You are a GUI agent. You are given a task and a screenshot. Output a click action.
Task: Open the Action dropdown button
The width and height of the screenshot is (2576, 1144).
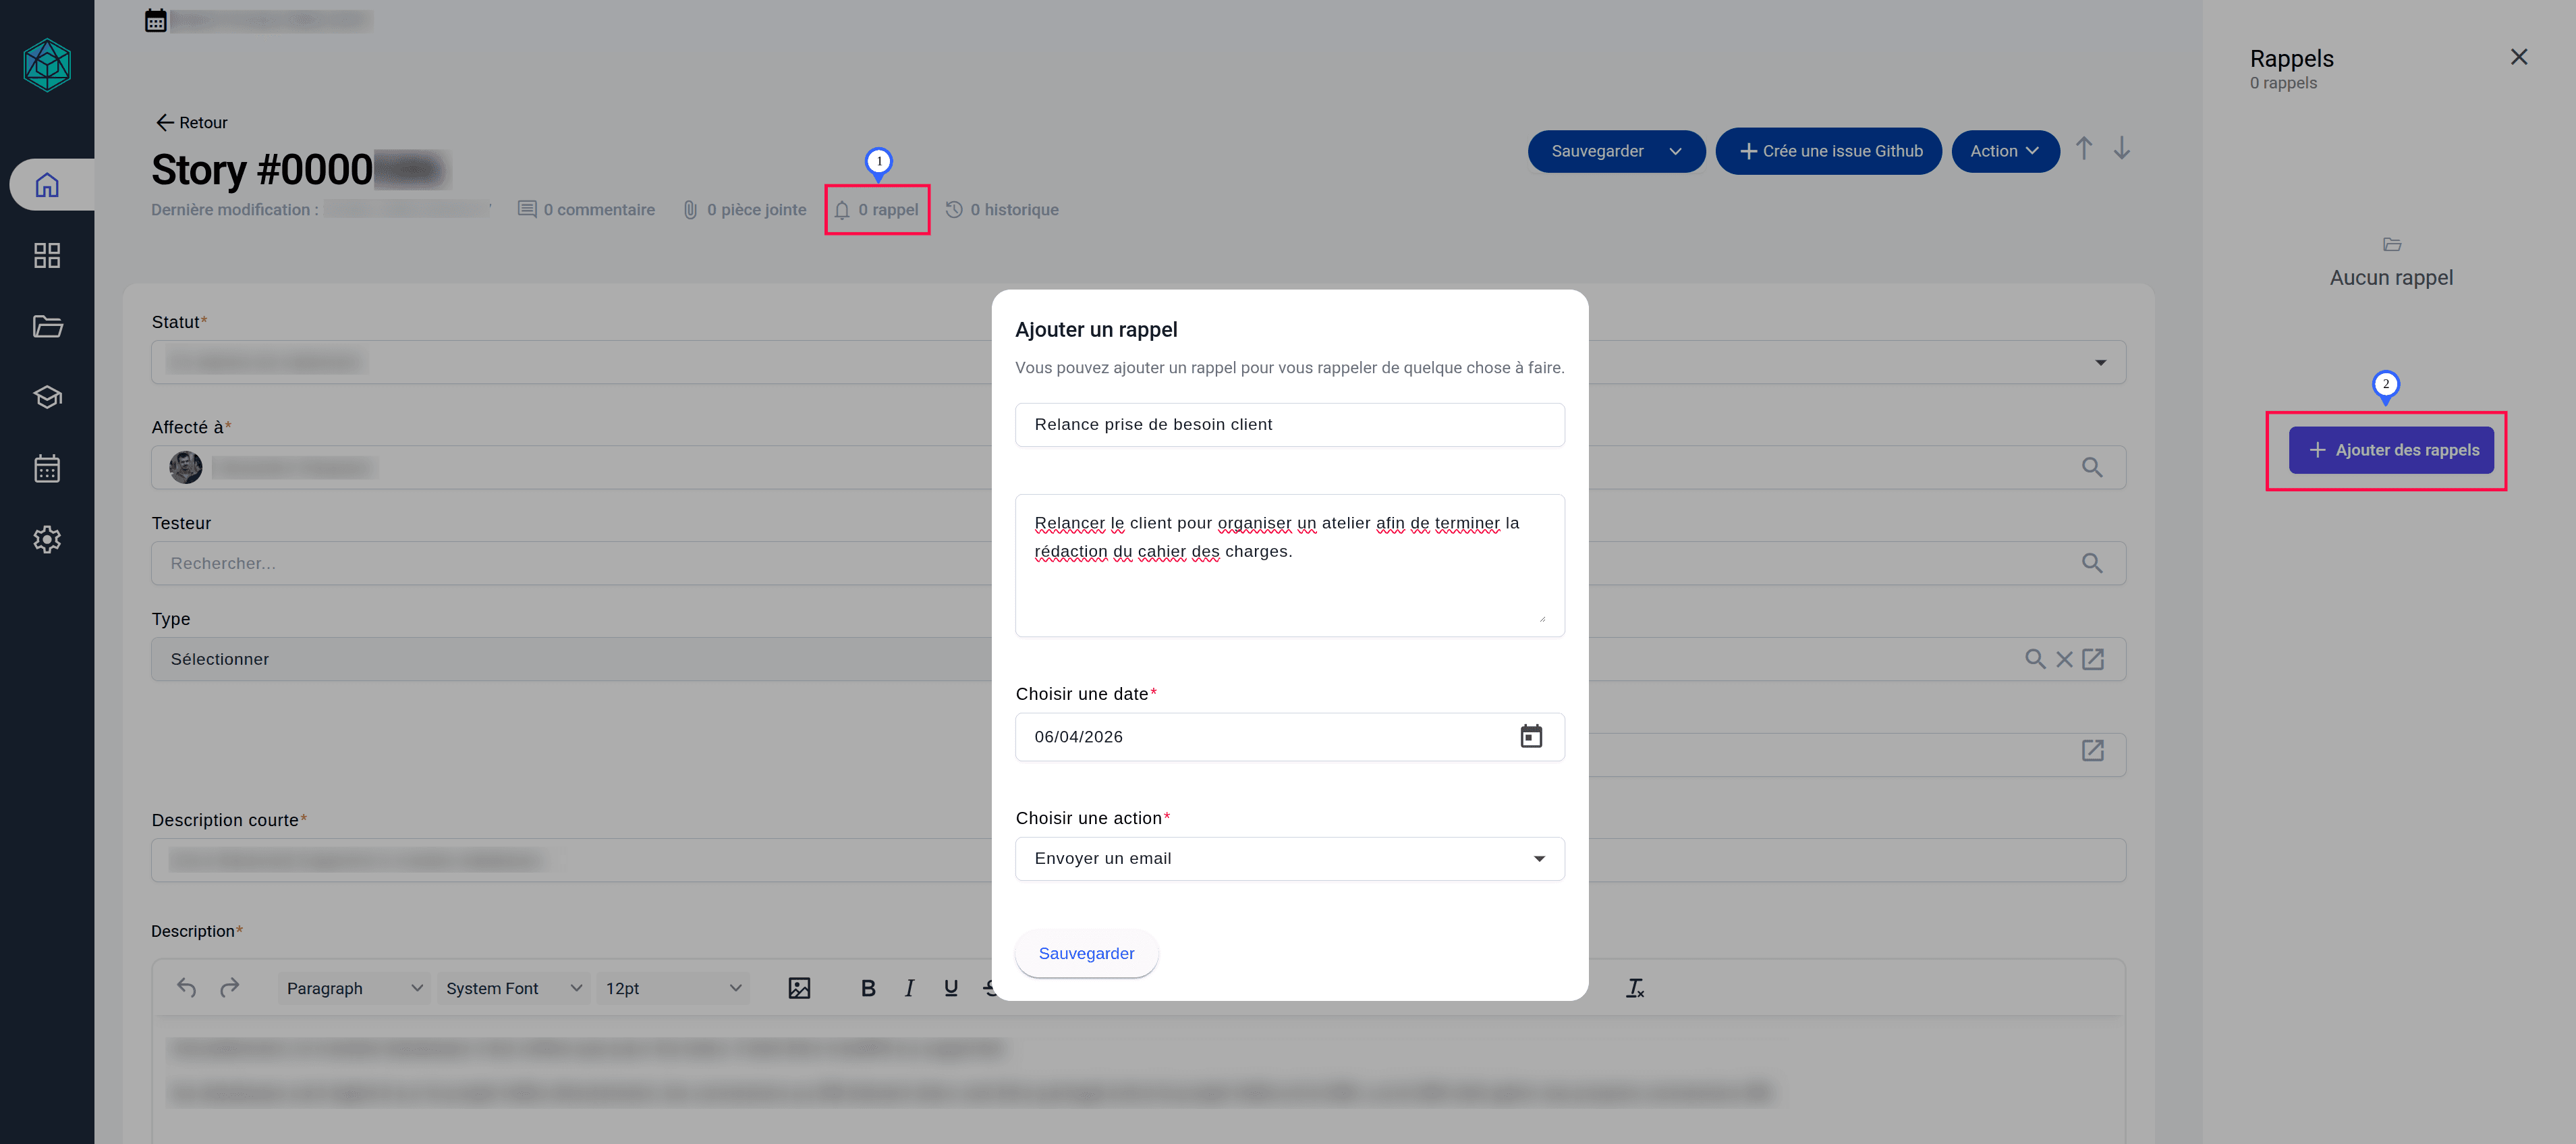2004,151
